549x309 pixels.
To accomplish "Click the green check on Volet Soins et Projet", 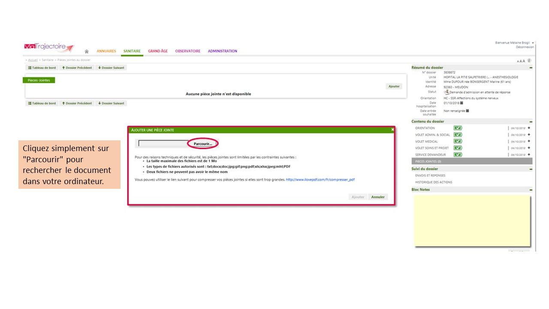I will tap(458, 148).
